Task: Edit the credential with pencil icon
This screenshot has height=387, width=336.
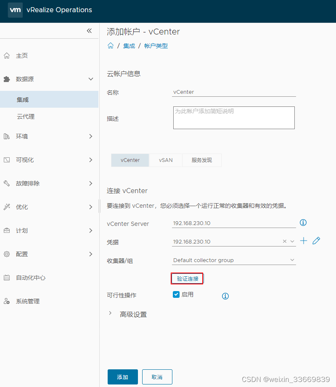Action: pyautogui.click(x=316, y=241)
